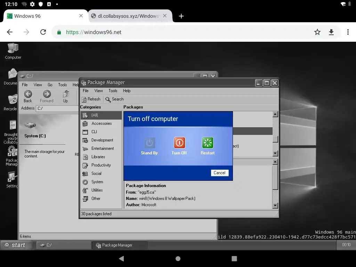Select the Productivity category icon
The image size is (356, 267).
pos(85,165)
